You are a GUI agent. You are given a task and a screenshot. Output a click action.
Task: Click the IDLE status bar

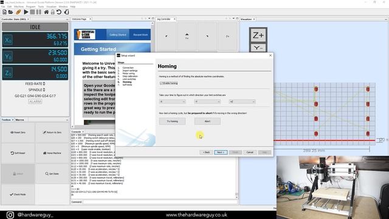[35, 27]
